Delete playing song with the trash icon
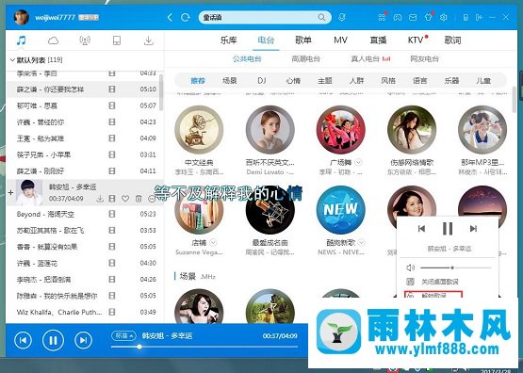This screenshot has height=373, width=523. tap(139, 199)
